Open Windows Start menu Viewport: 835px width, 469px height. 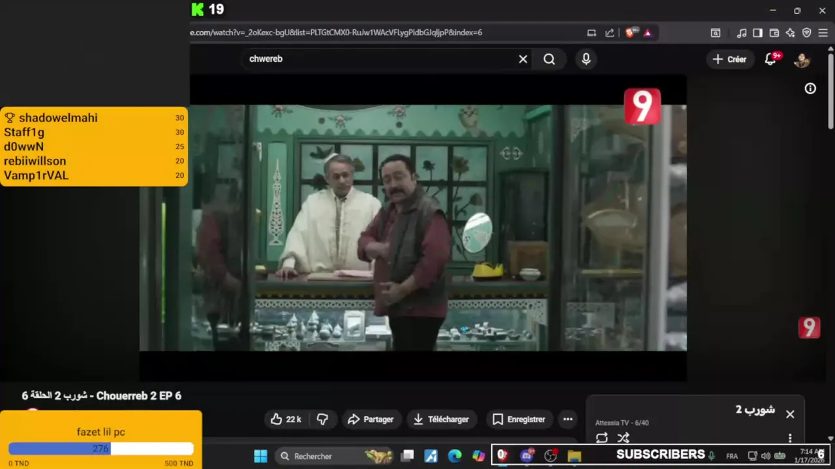coord(260,456)
